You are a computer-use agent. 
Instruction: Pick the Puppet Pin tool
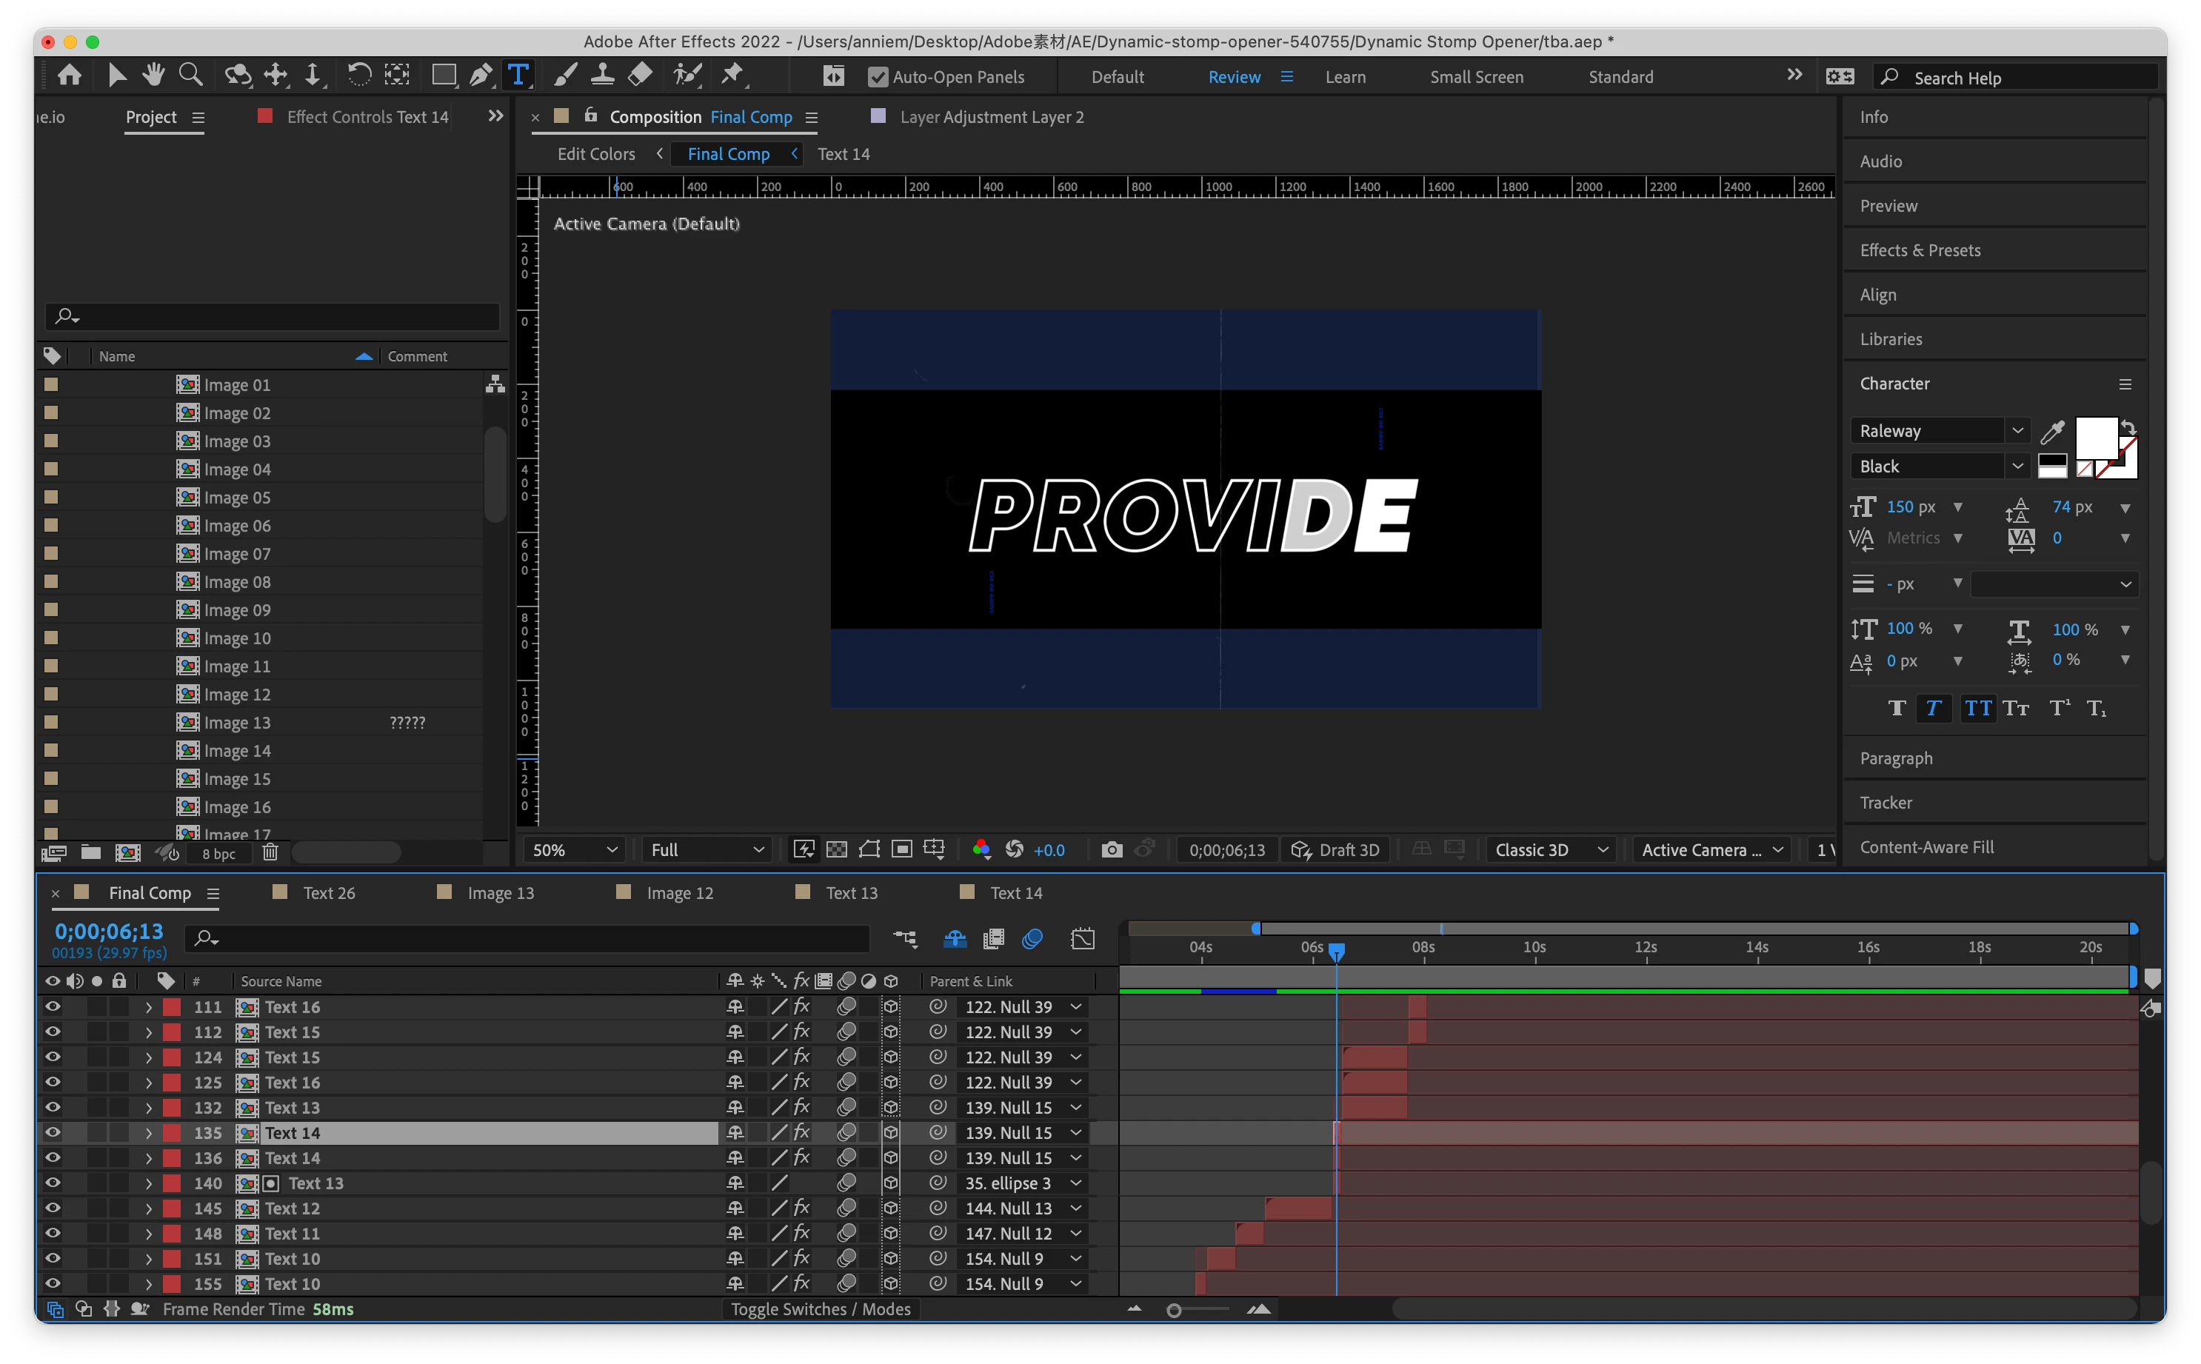coord(732,76)
